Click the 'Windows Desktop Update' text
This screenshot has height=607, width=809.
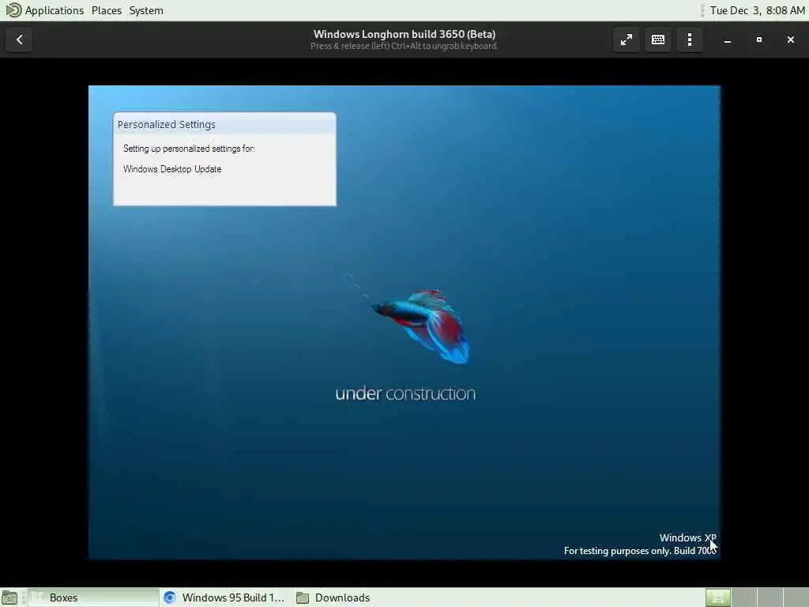[x=172, y=169]
